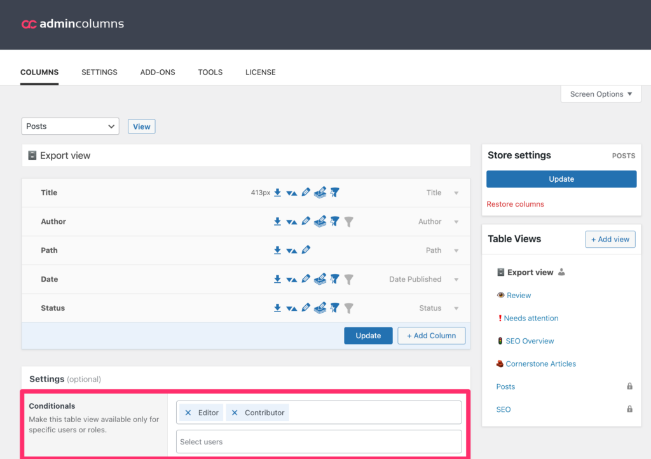Click the gray filter funnel in Date row
This screenshot has width=651, height=459.
click(x=349, y=280)
